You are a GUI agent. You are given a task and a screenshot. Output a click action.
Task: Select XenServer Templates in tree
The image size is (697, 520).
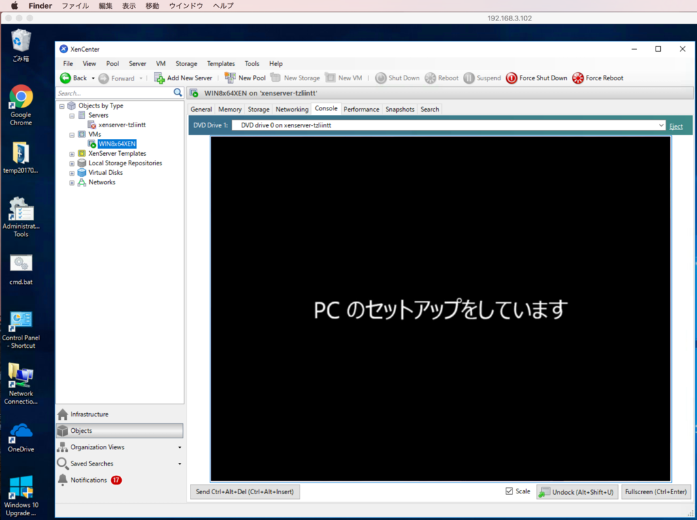(117, 153)
